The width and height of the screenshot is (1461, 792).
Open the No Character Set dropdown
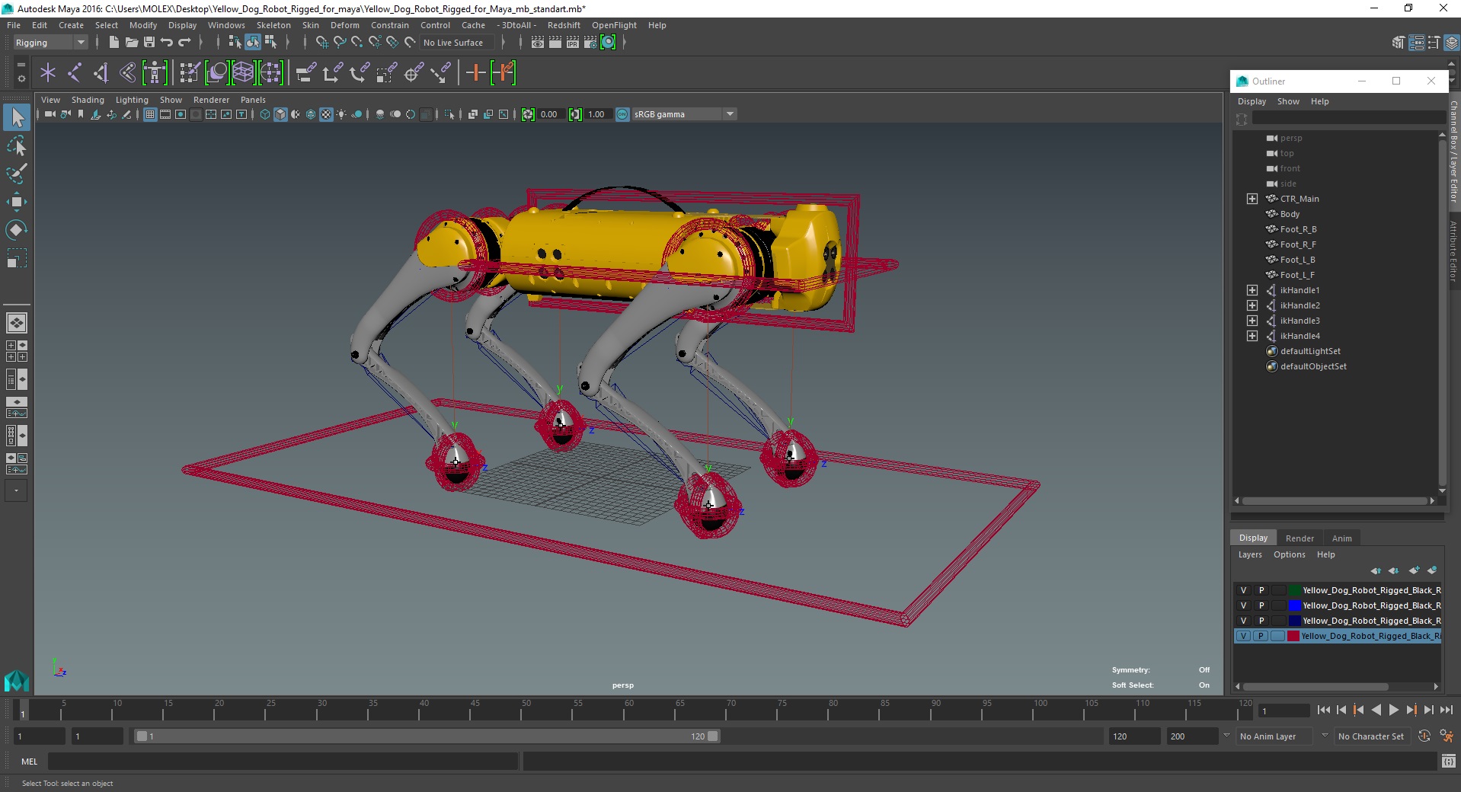(x=1371, y=736)
